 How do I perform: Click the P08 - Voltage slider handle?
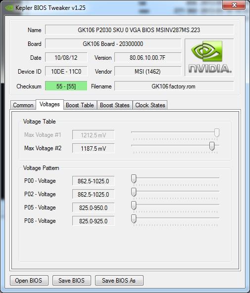(x=134, y=219)
